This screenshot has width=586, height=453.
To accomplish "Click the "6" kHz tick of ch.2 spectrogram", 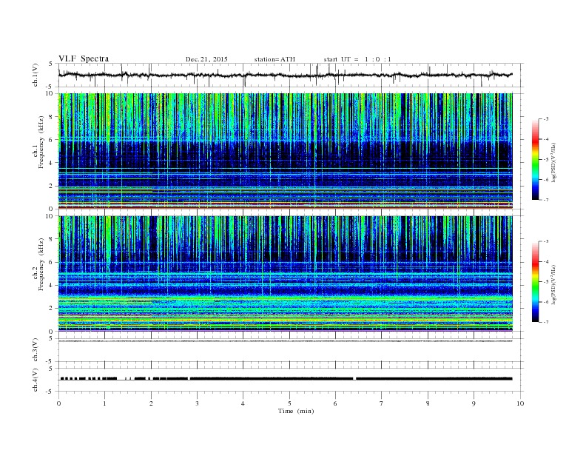I will 52,262.
